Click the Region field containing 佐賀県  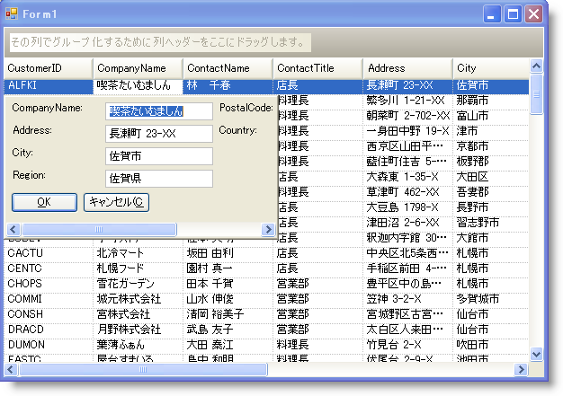[x=158, y=179]
